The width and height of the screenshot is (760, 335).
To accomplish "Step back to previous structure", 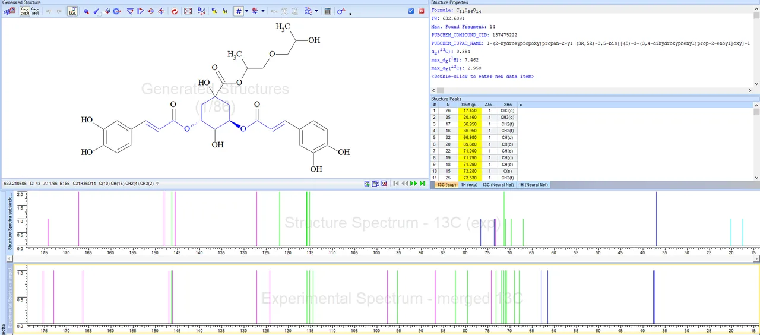I will pos(405,184).
